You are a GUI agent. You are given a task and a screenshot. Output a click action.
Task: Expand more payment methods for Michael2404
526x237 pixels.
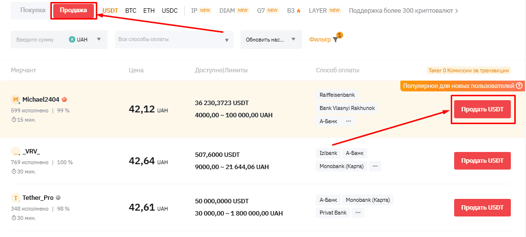(x=348, y=121)
